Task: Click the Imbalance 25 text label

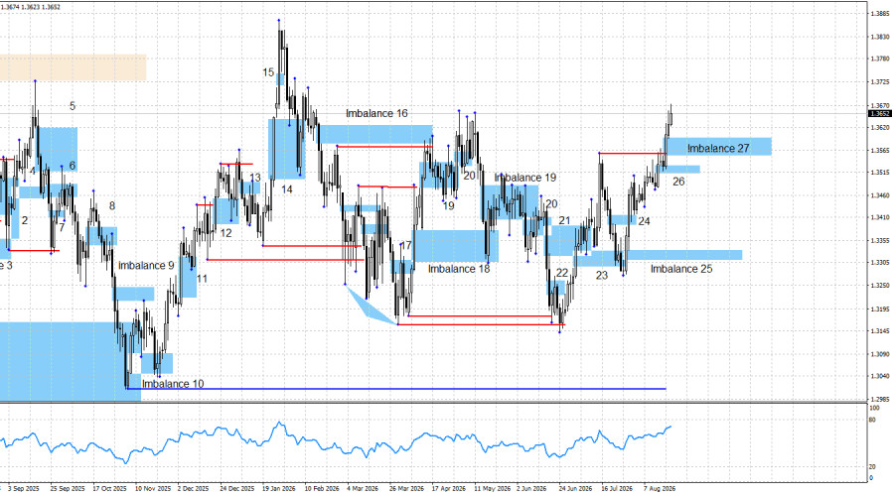Action: click(x=681, y=269)
